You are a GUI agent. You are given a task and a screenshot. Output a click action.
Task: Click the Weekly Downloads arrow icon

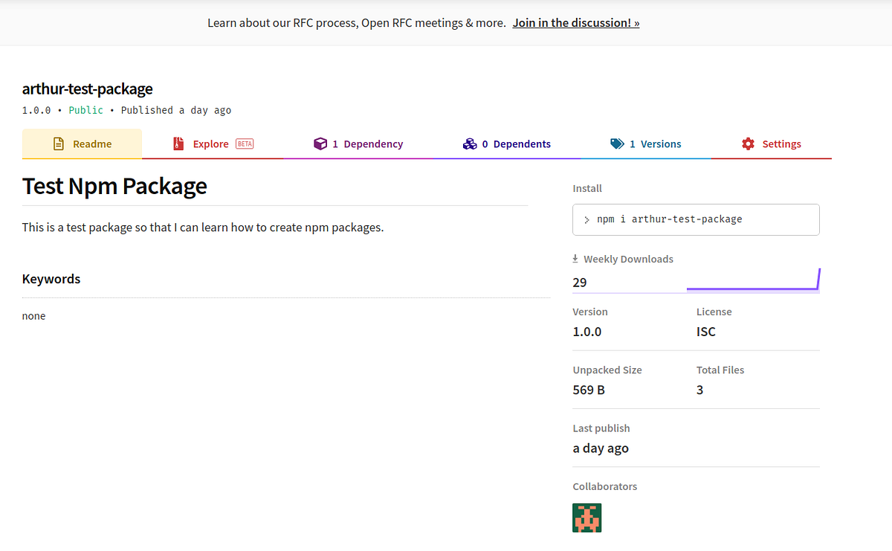pos(575,260)
